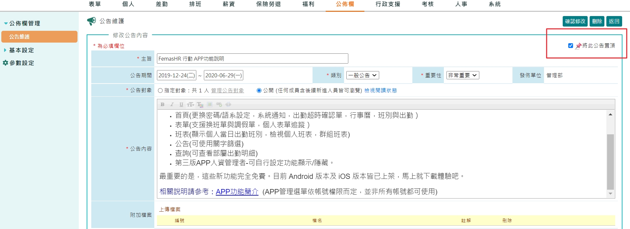Click the 管理部 issuing unit text

point(554,75)
